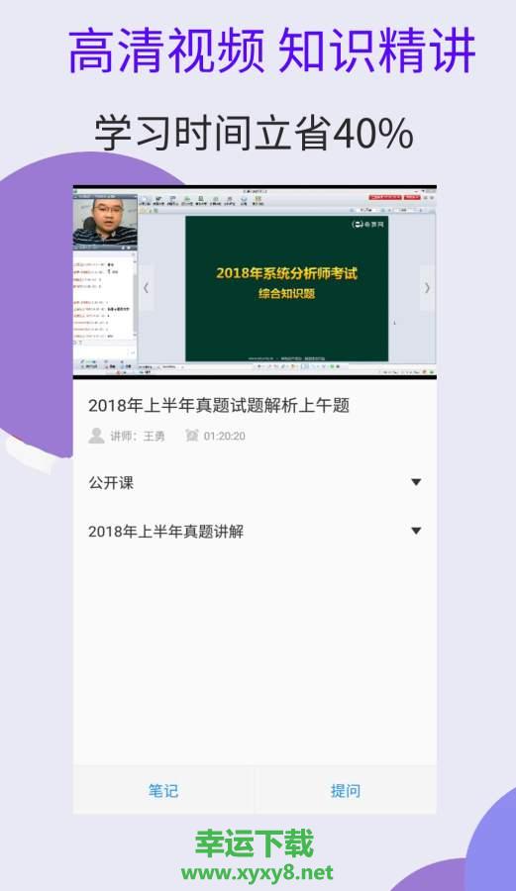Open the 提问 tab
516x891 pixels.
point(346,790)
